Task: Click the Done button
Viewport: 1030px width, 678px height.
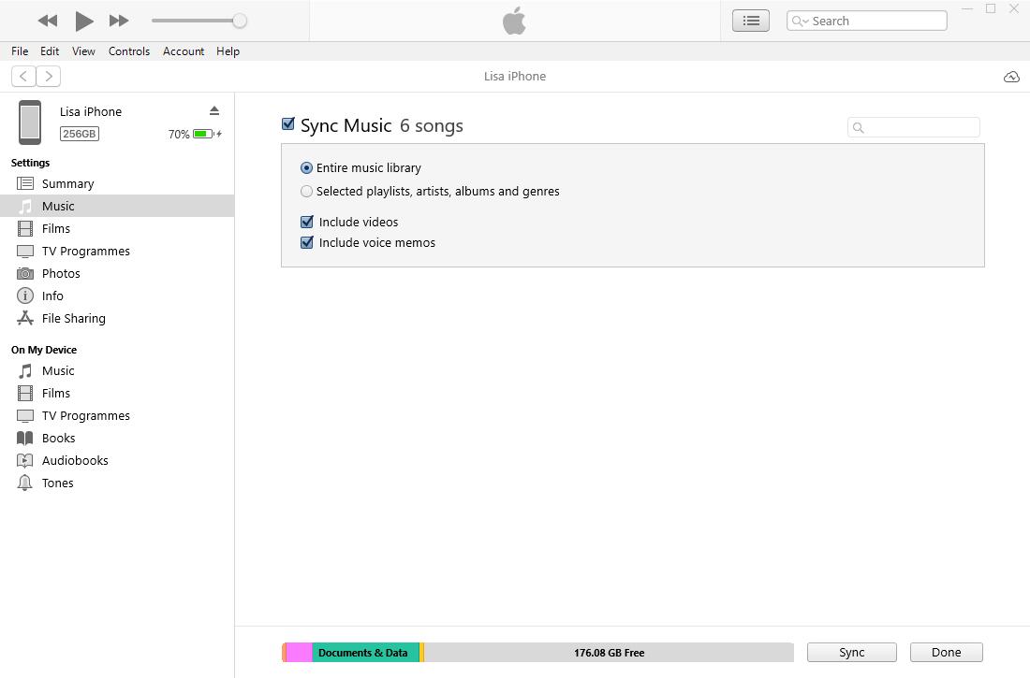Action: tap(946, 653)
